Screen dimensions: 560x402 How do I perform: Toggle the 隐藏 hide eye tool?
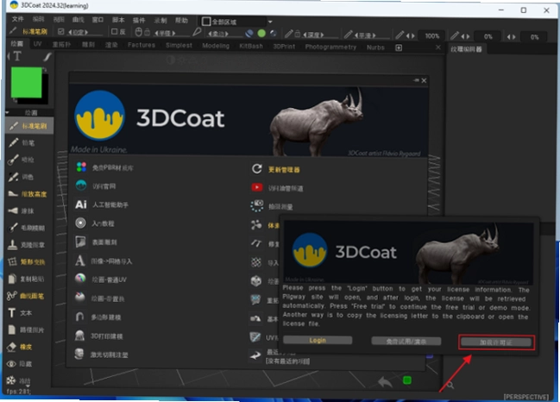coord(20,364)
